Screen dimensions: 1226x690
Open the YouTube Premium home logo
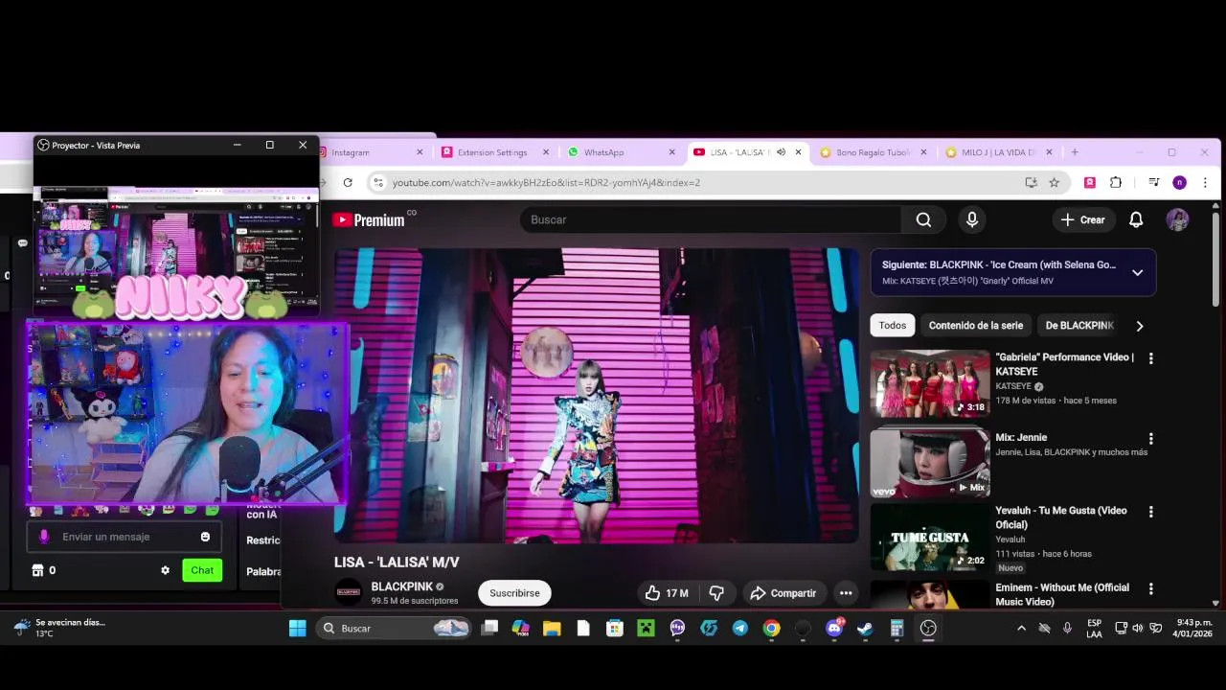[369, 220]
